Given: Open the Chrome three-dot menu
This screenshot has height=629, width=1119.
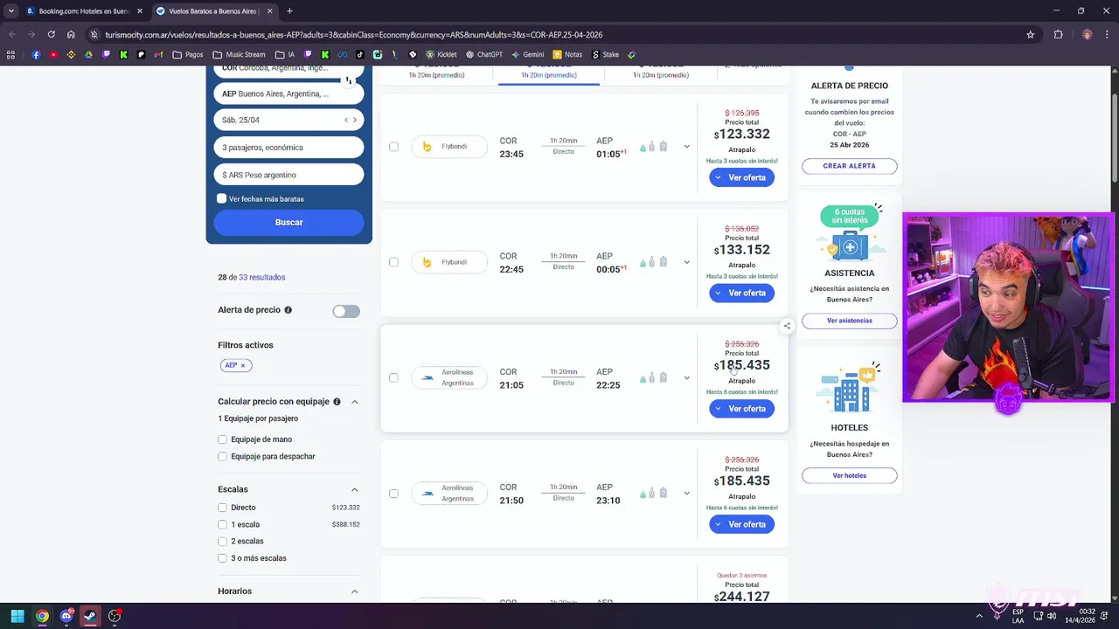Looking at the screenshot, I should [1108, 35].
